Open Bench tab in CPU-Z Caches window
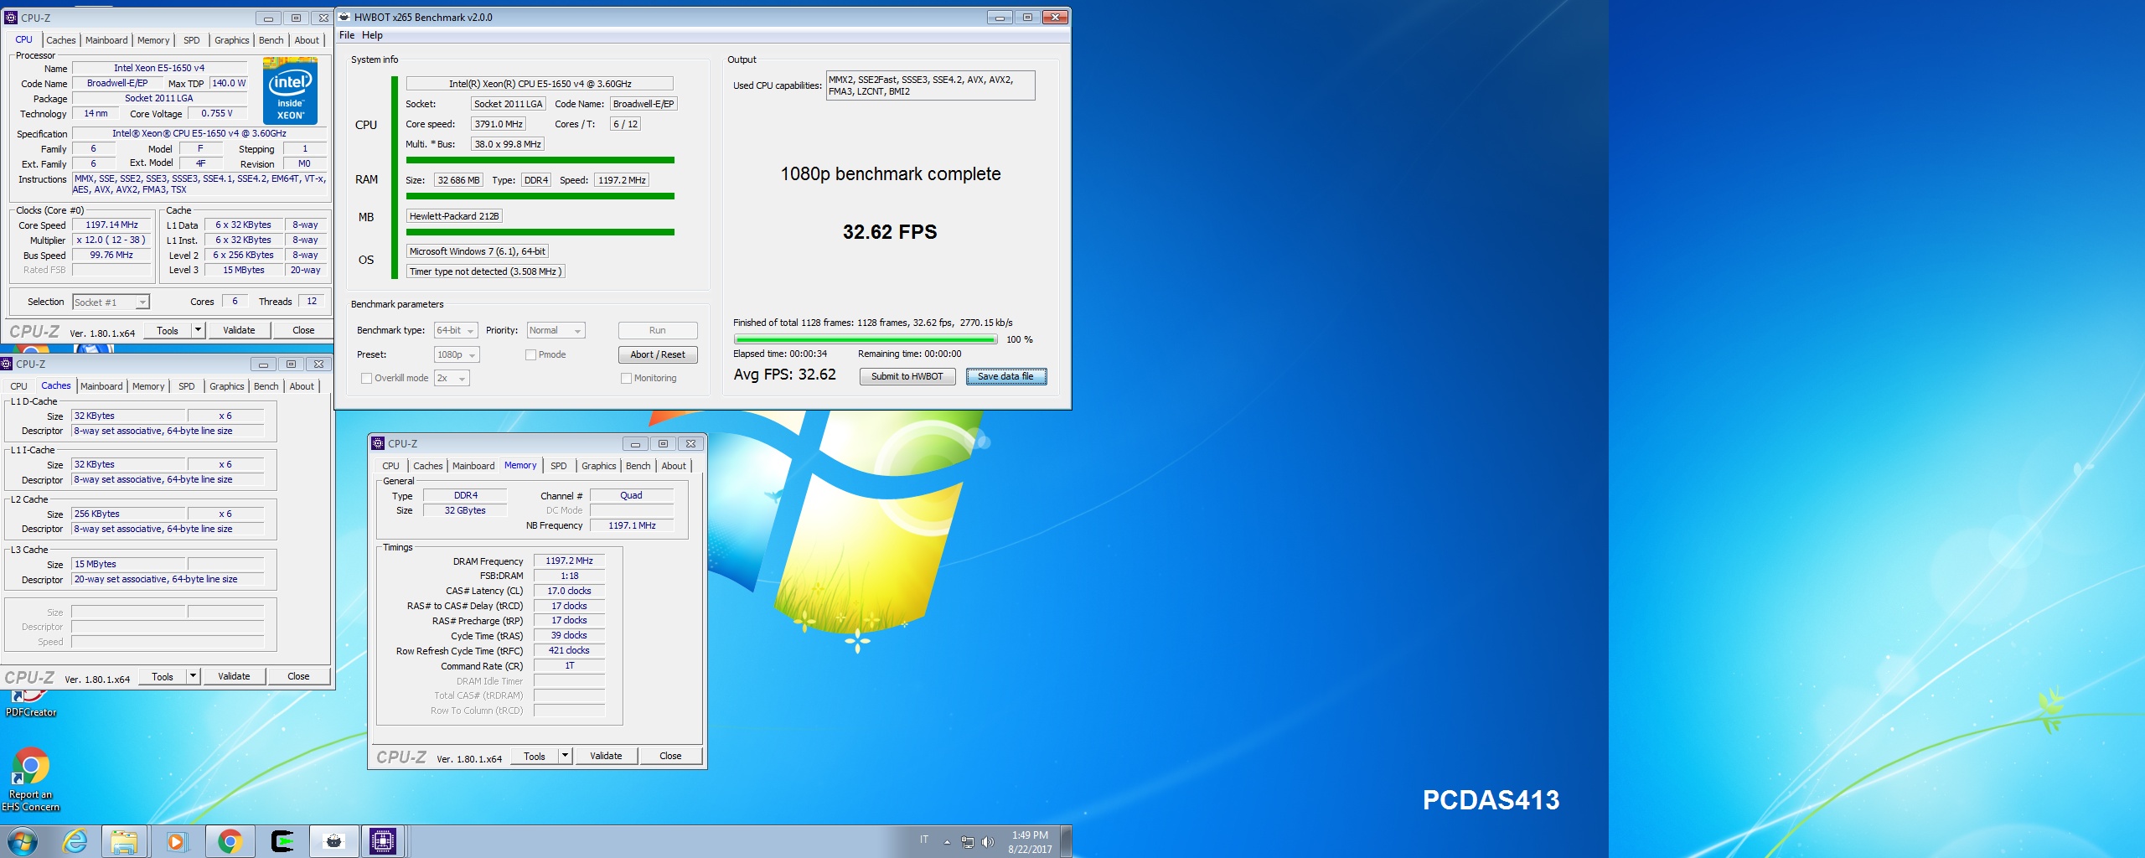The height and width of the screenshot is (858, 2145). tap(266, 386)
